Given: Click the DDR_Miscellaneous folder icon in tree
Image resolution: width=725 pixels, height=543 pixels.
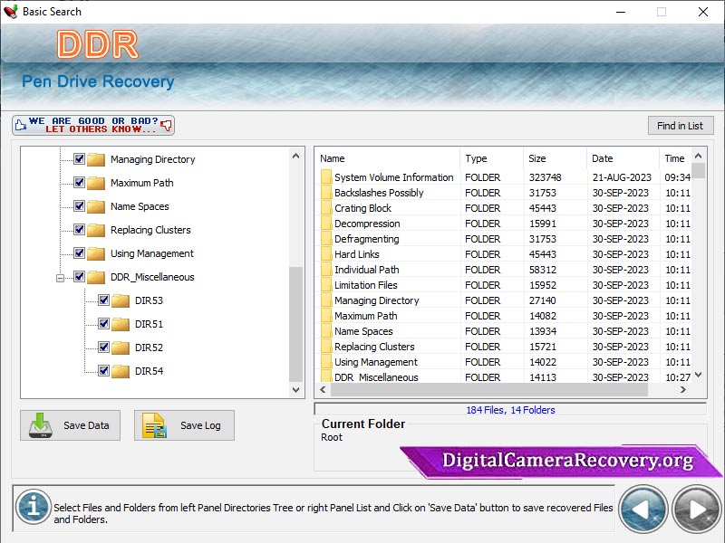Looking at the screenshot, I should [96, 277].
